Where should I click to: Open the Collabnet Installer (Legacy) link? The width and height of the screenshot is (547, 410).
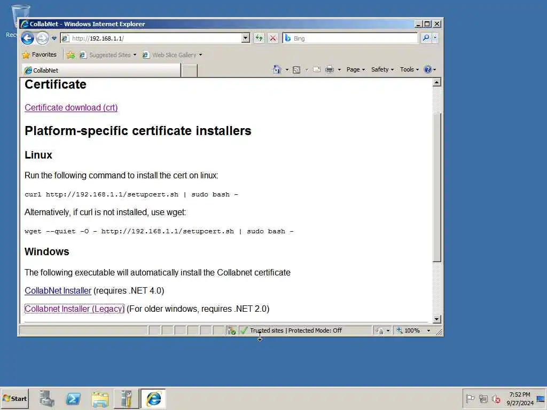point(74,309)
